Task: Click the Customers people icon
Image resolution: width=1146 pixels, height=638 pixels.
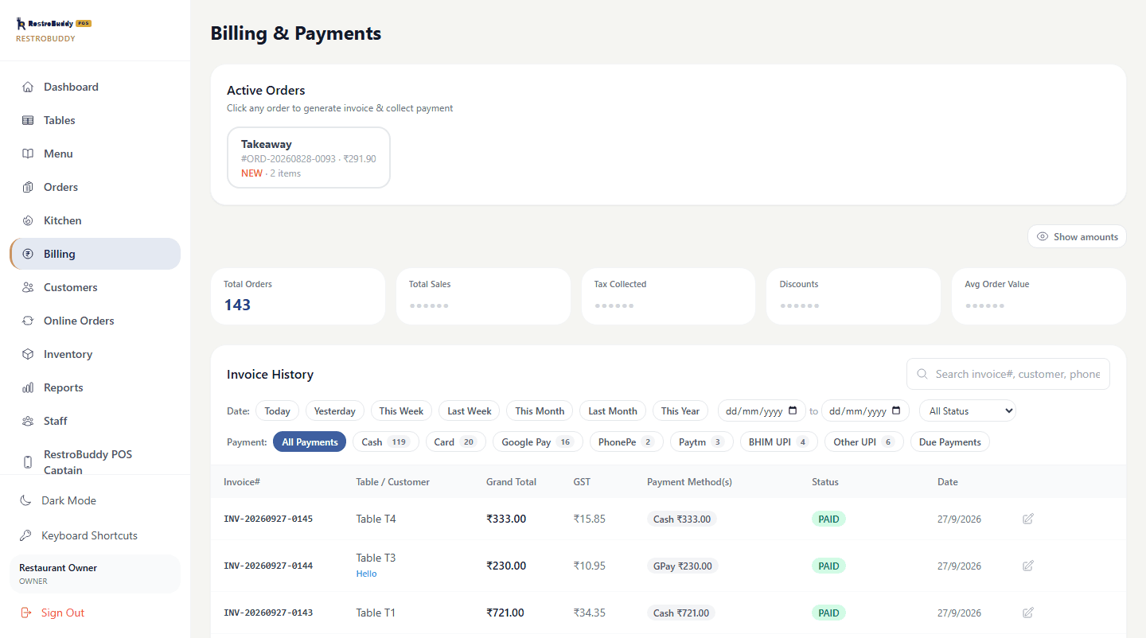Action: [x=28, y=287]
